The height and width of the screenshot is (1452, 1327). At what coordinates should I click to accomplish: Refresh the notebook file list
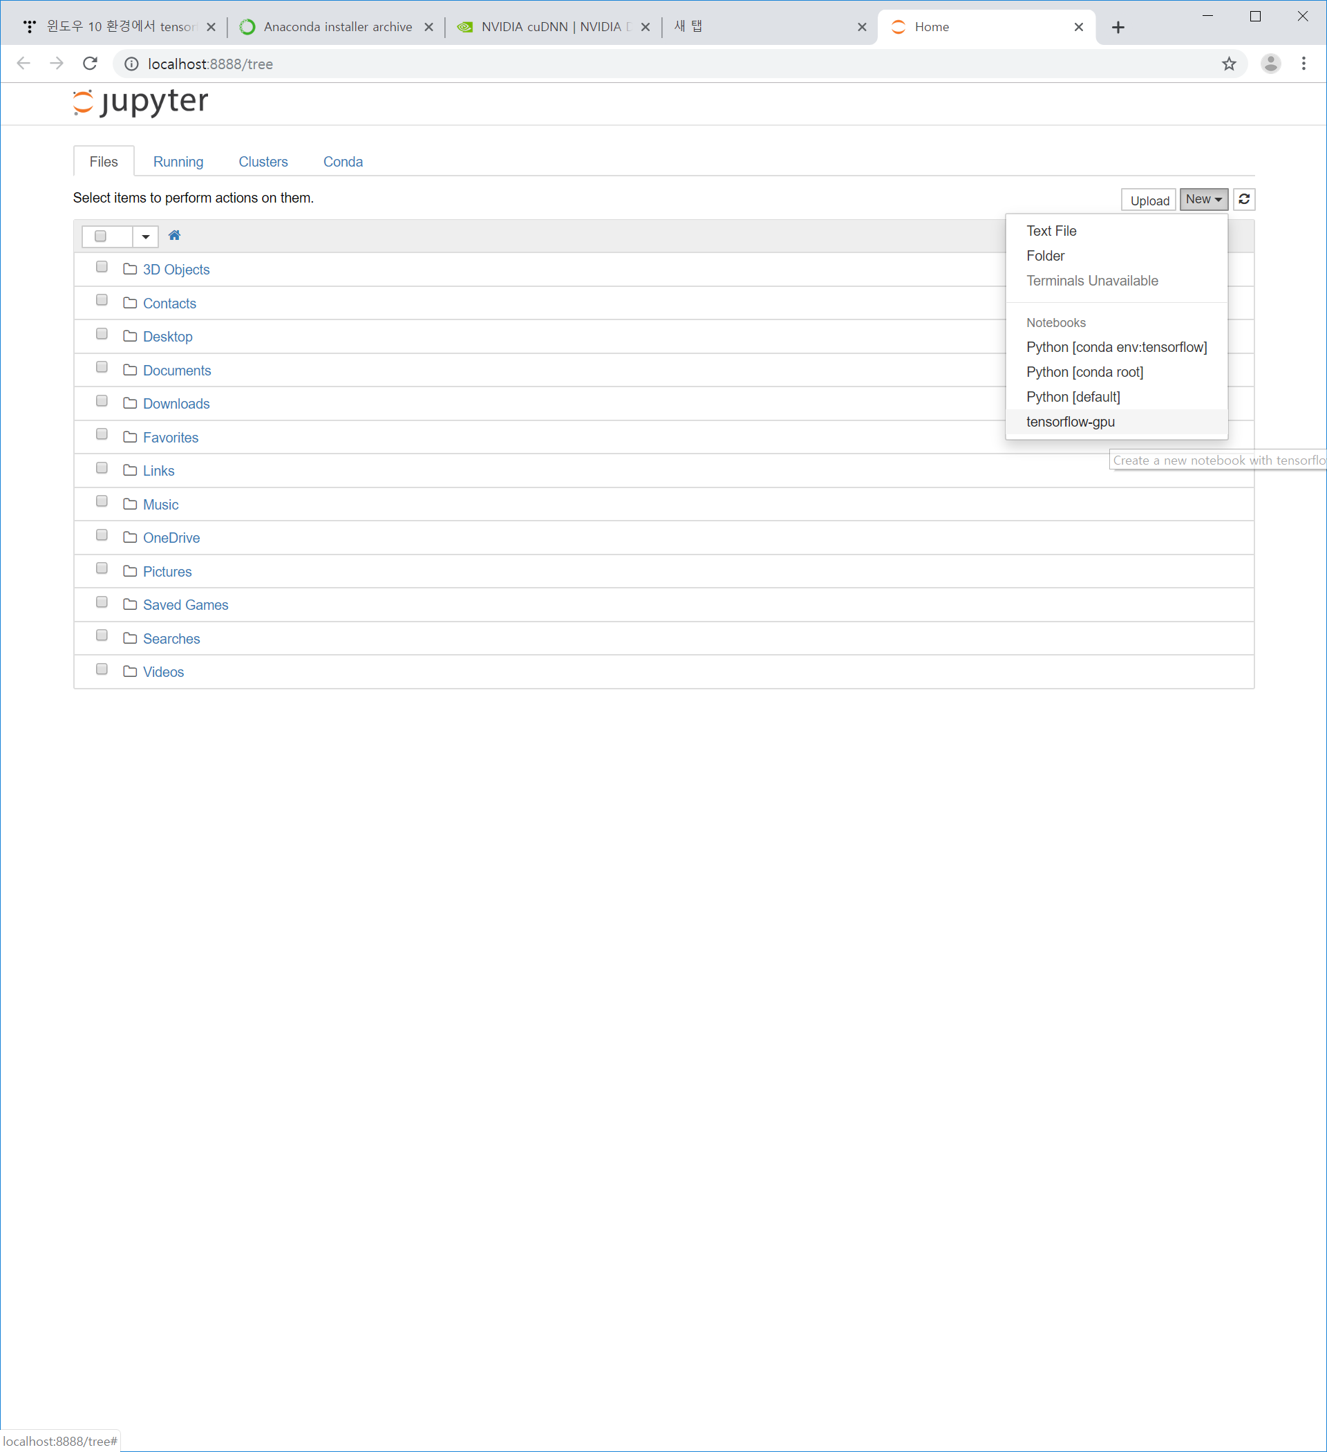pos(1243,200)
